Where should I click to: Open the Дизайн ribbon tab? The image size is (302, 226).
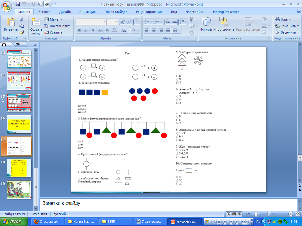point(65,12)
